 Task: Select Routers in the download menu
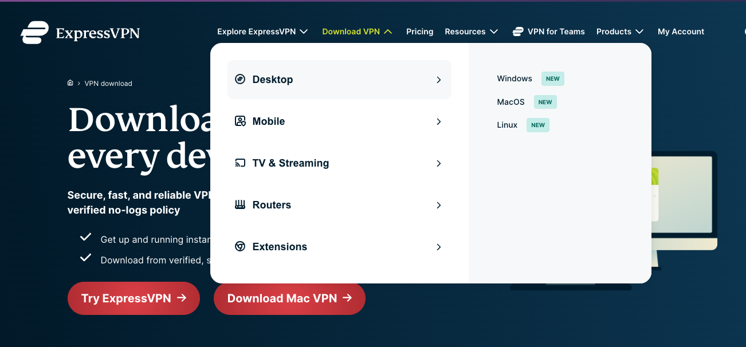click(339, 205)
